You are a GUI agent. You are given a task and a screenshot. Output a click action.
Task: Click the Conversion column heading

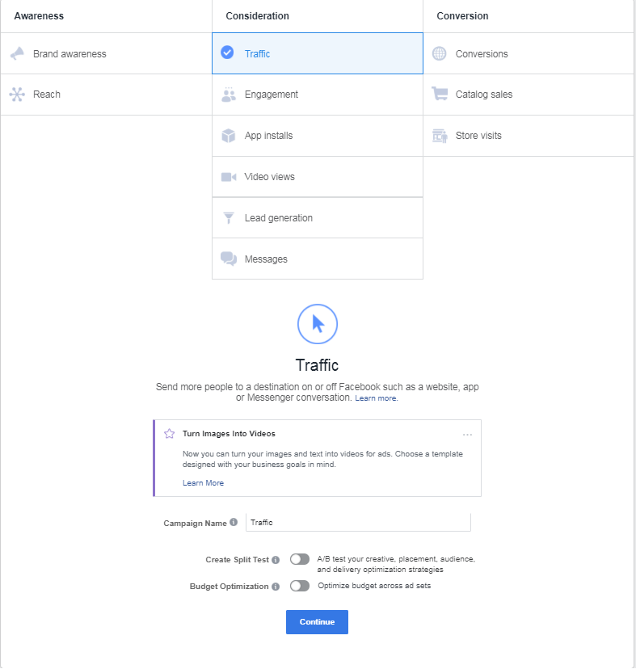point(462,16)
